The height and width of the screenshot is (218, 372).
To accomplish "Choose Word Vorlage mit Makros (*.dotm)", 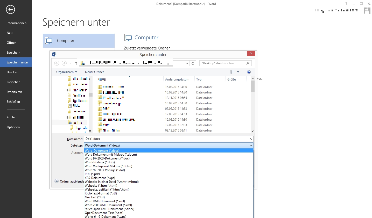I will [x=169, y=166].
